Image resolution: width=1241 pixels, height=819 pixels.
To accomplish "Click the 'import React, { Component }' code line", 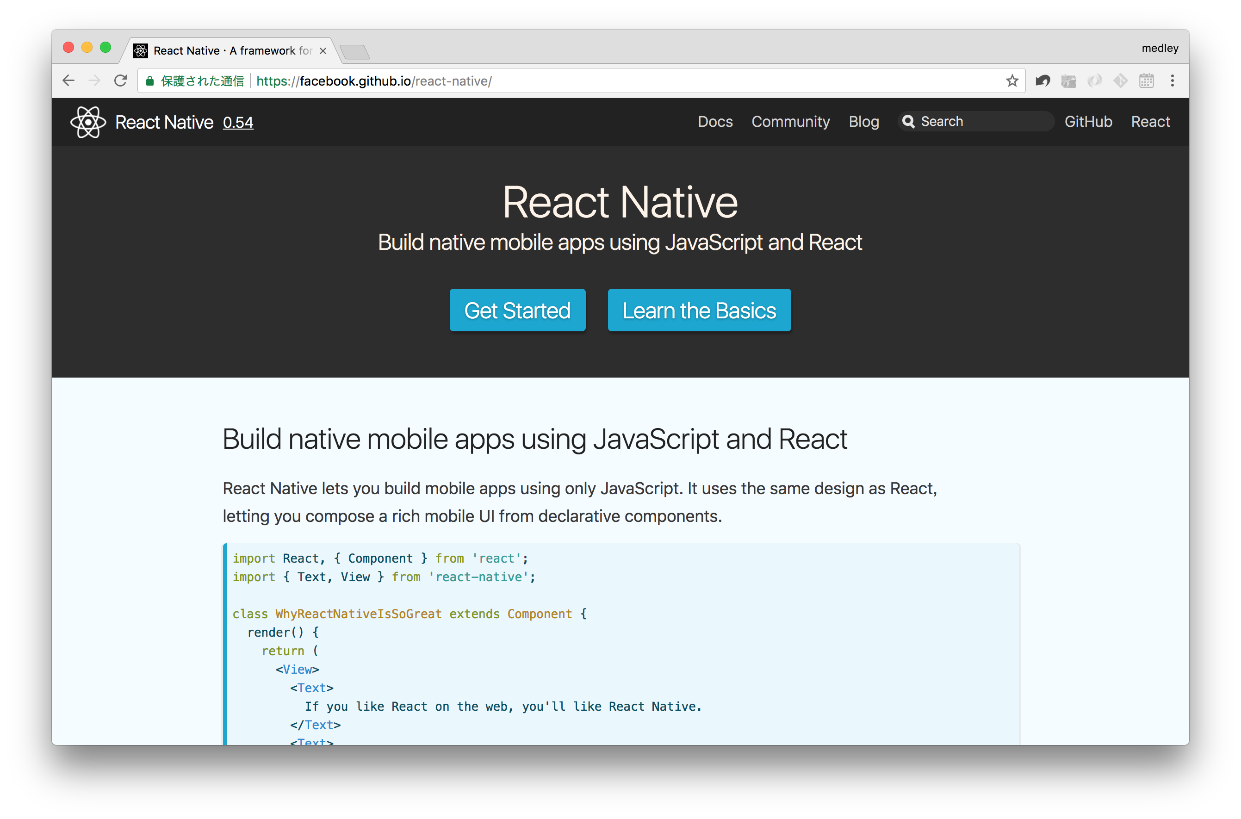I will coord(380,558).
